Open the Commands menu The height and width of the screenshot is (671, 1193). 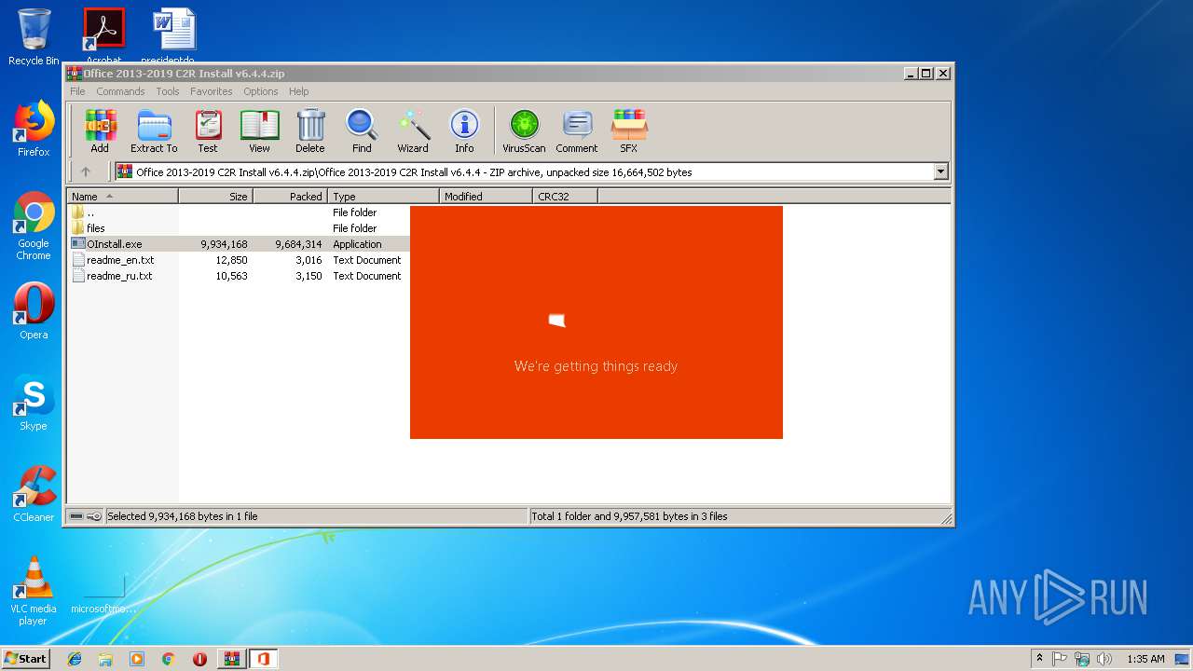(120, 91)
